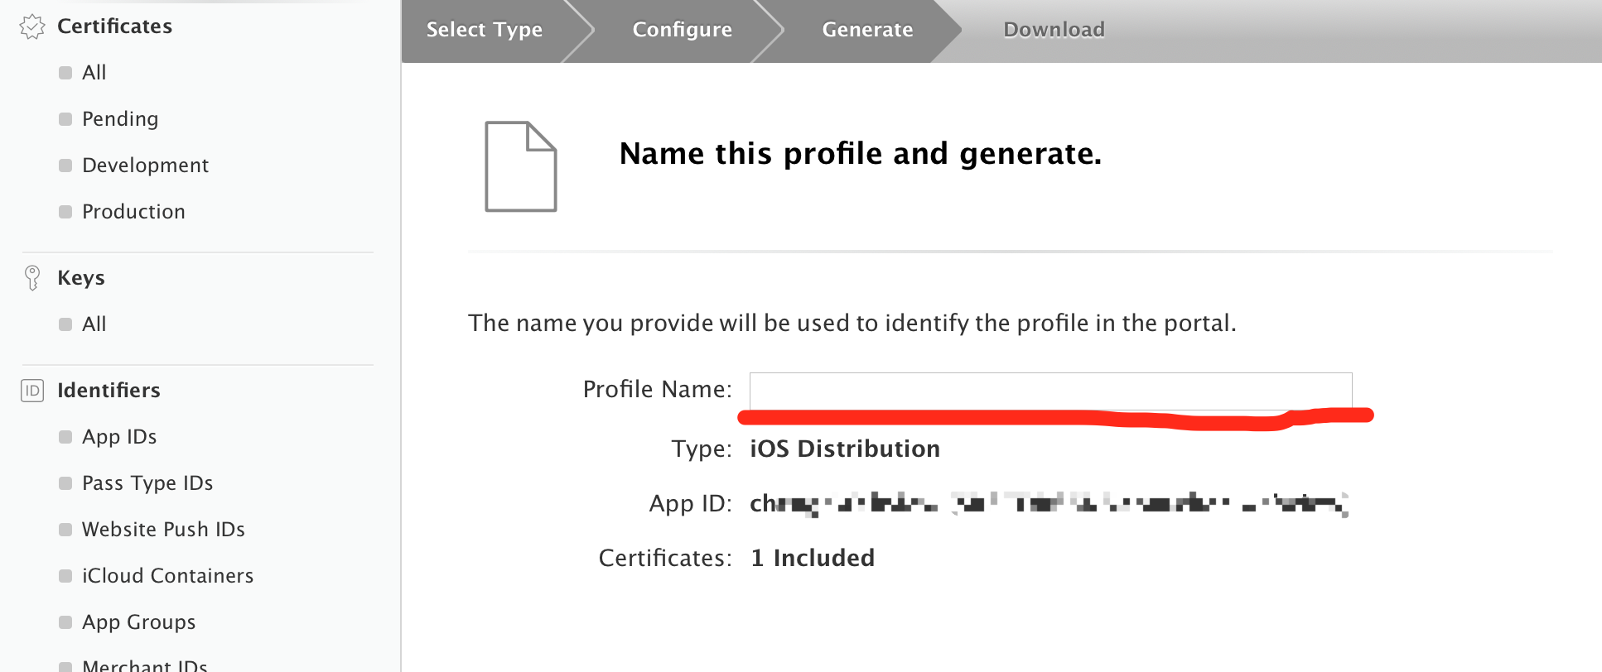Return to the Configure step
The image size is (1602, 672).
point(682,30)
